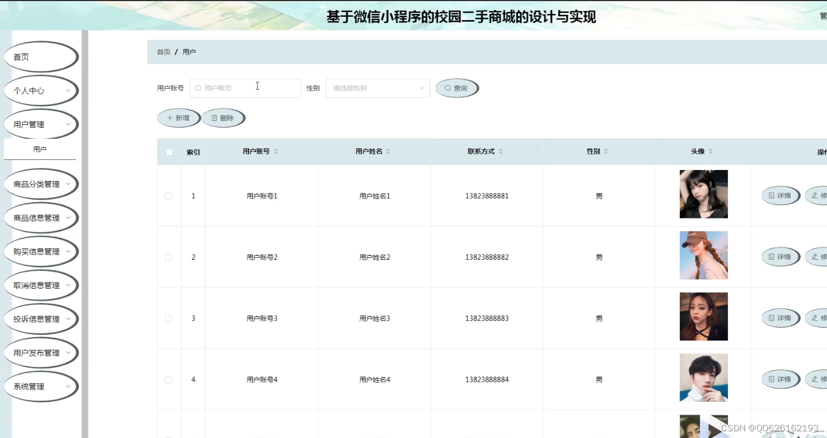Expand 投诉信息管理 sidebar menu

coord(41,319)
